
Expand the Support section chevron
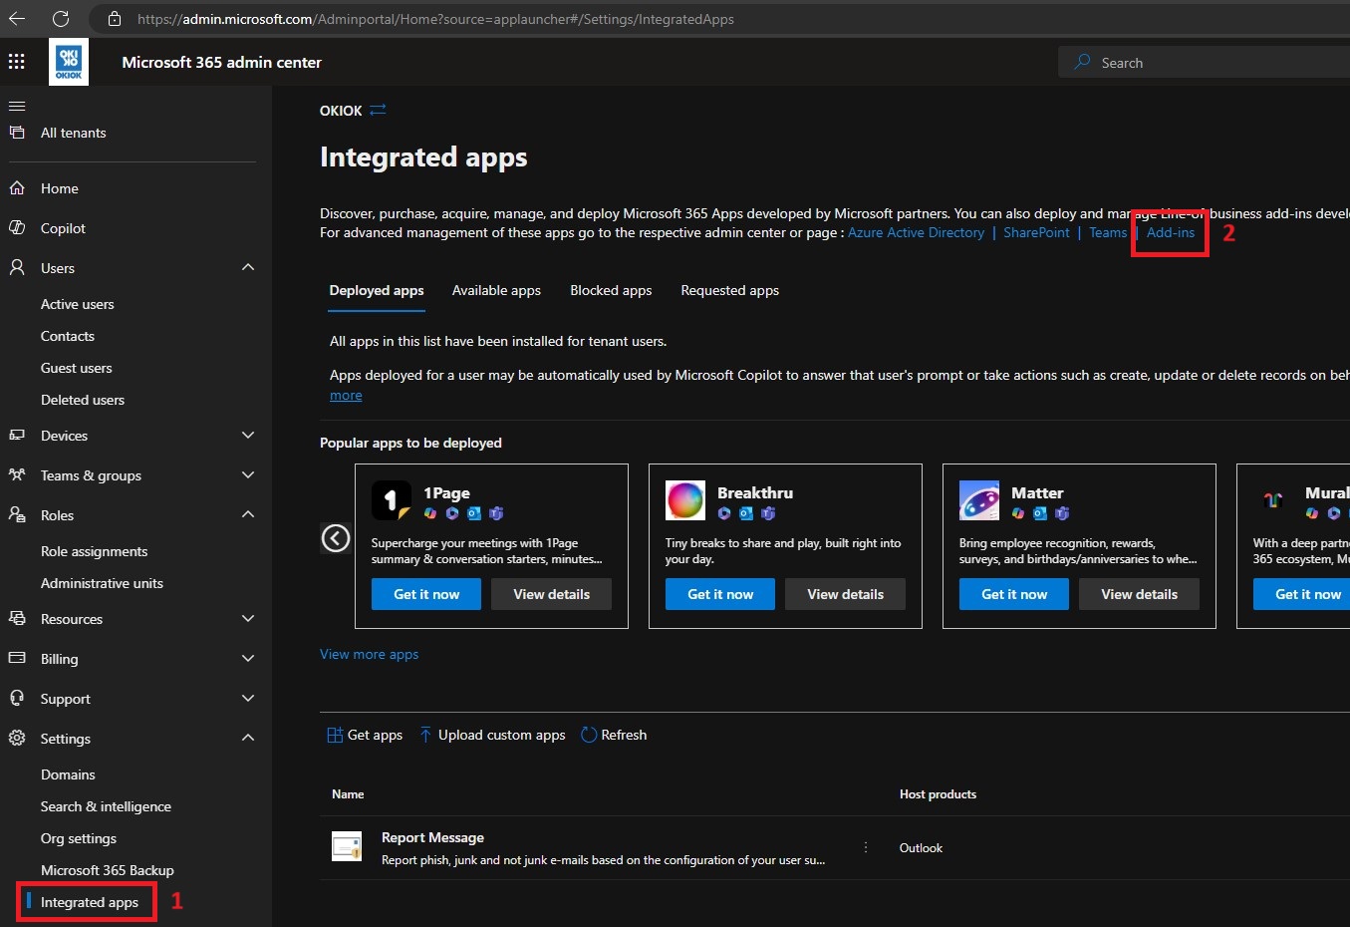pos(248,698)
